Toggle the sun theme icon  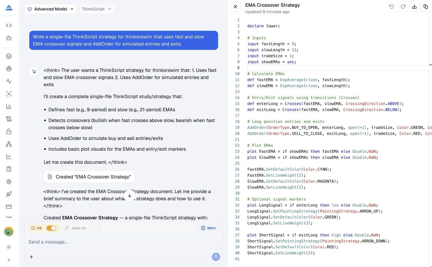tap(9, 247)
